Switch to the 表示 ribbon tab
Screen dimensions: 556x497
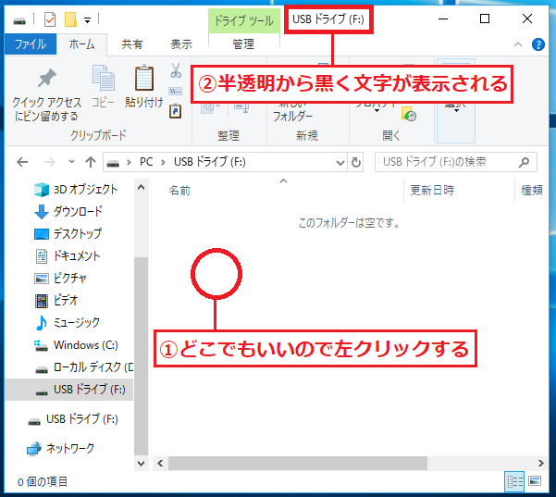(180, 44)
